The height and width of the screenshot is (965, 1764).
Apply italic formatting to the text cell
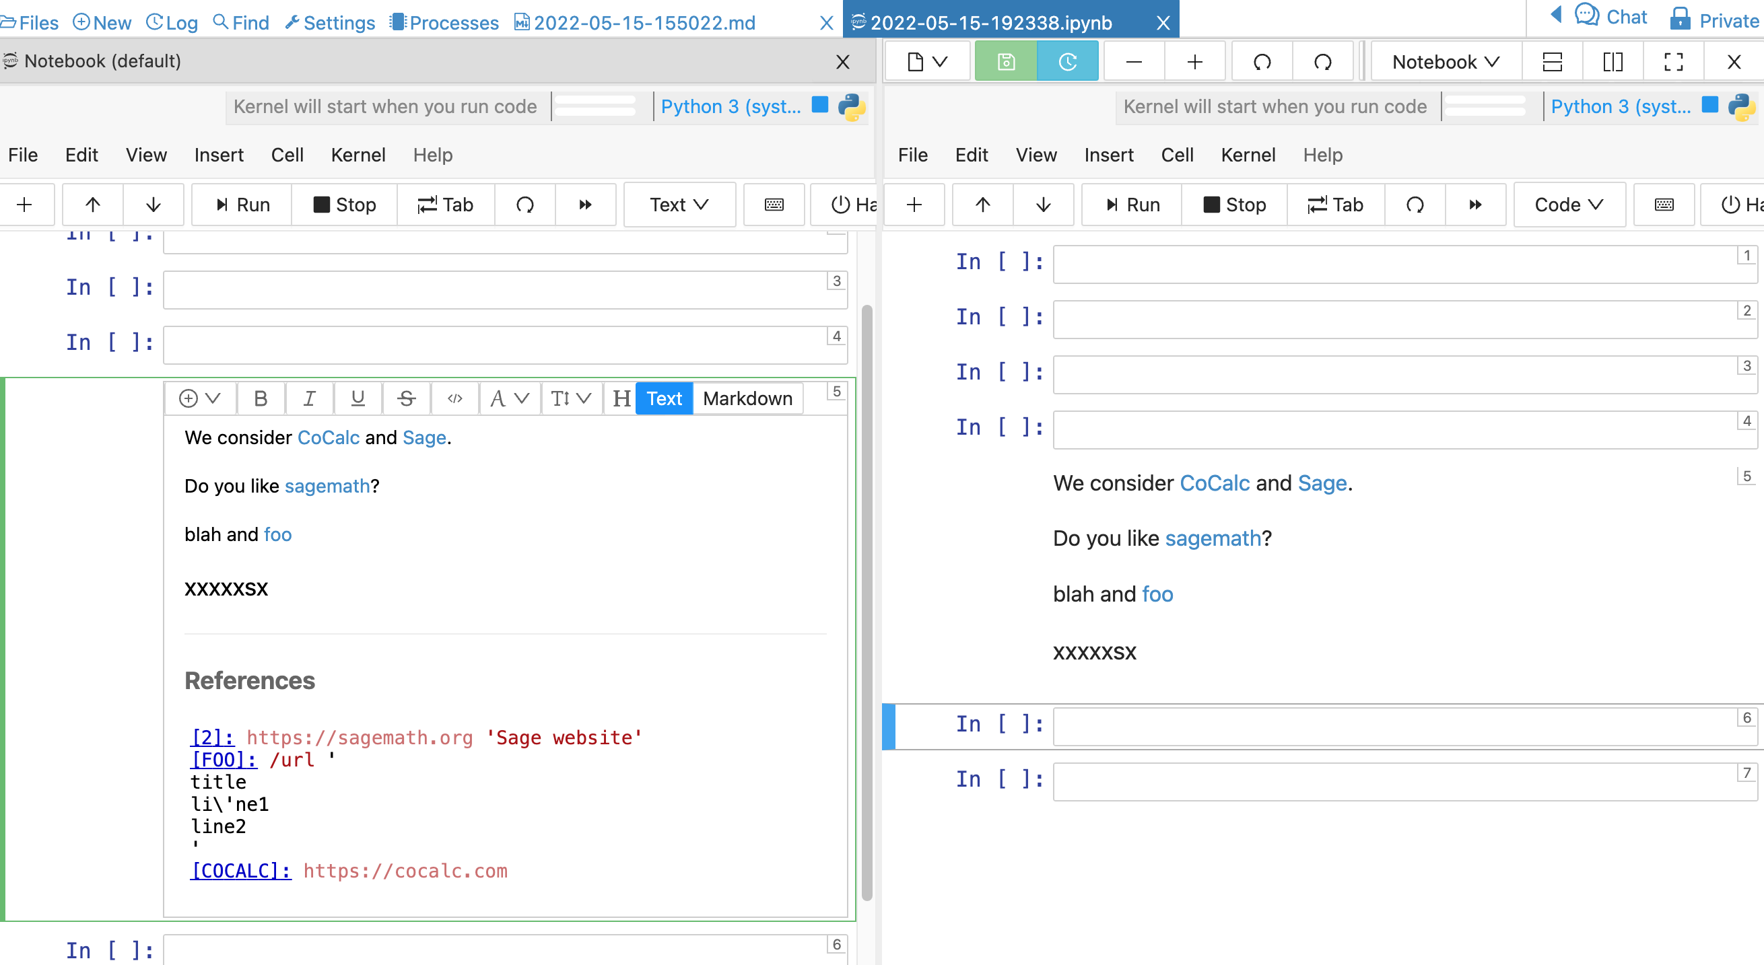point(309,398)
